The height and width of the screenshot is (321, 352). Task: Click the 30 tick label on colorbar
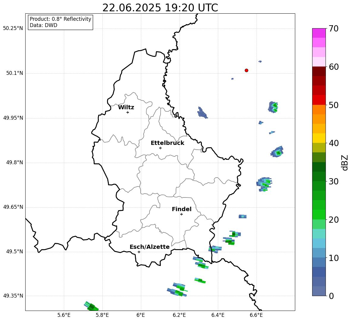click(x=334, y=181)
